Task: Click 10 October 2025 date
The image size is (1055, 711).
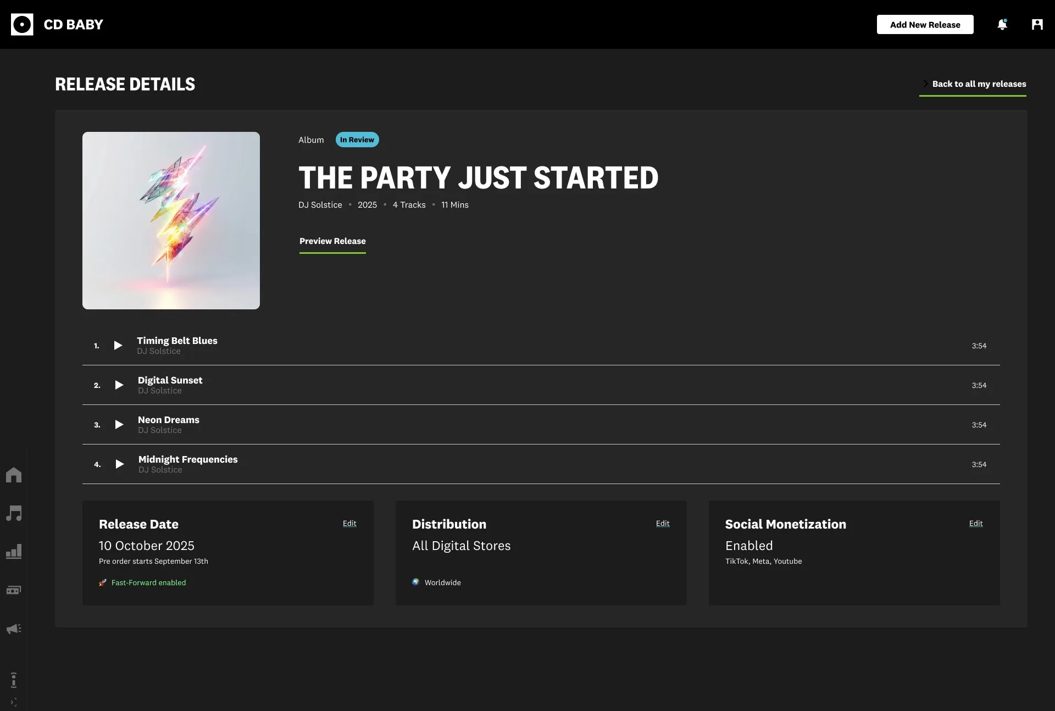Action: pyautogui.click(x=147, y=546)
